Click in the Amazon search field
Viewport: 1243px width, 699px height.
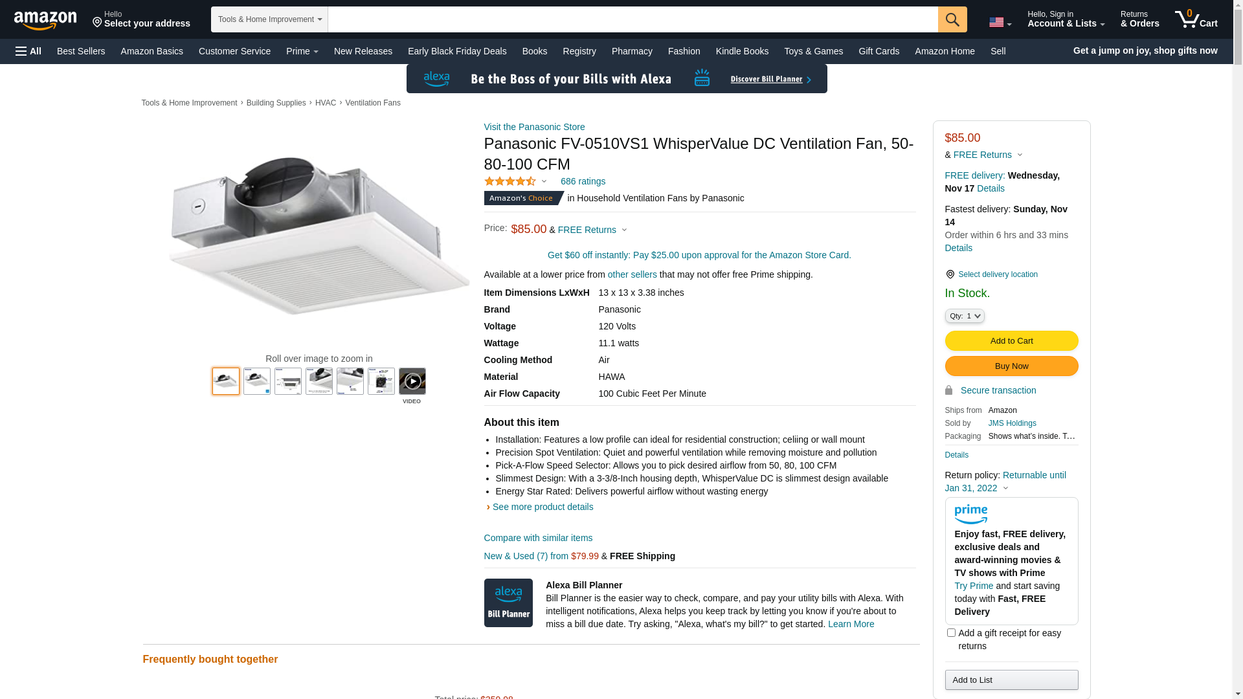coord(633,19)
